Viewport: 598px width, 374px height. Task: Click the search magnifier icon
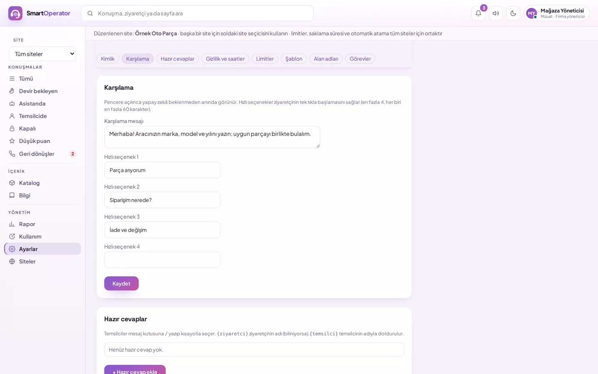coord(90,13)
